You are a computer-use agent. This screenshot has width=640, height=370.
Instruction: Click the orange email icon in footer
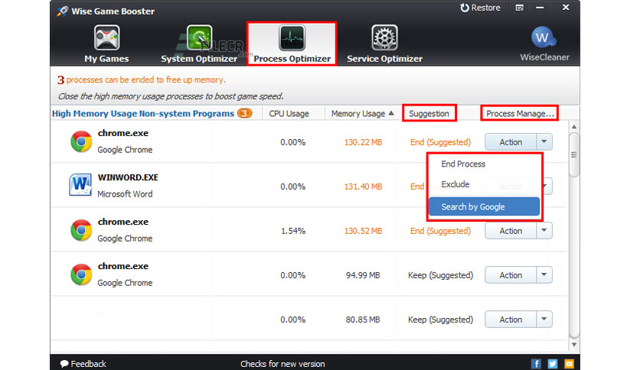click(x=569, y=363)
